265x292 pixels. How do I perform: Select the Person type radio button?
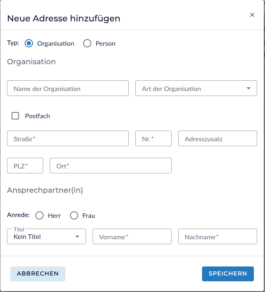click(x=87, y=43)
